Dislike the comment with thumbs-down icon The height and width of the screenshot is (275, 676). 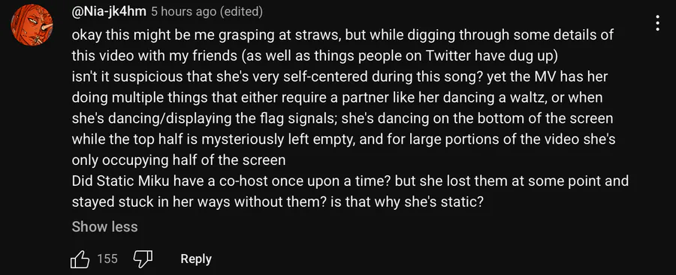coord(143,259)
